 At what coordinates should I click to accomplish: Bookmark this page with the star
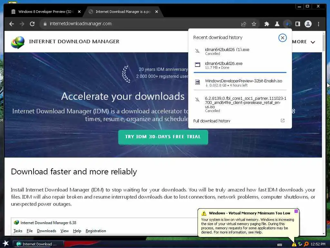click(x=254, y=24)
